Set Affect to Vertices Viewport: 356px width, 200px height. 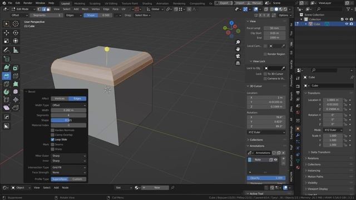(60, 99)
